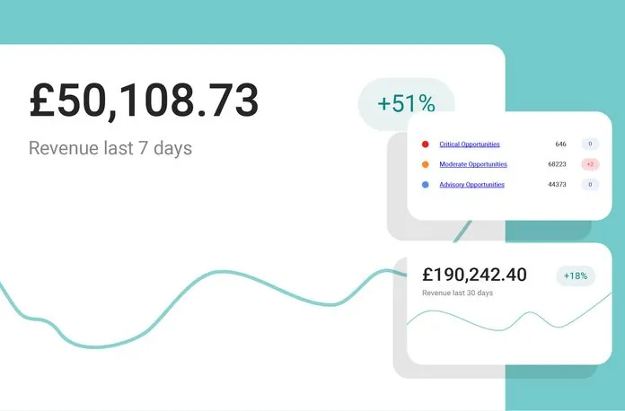
Task: Click the pink +2 change badge
Action: pyautogui.click(x=589, y=164)
